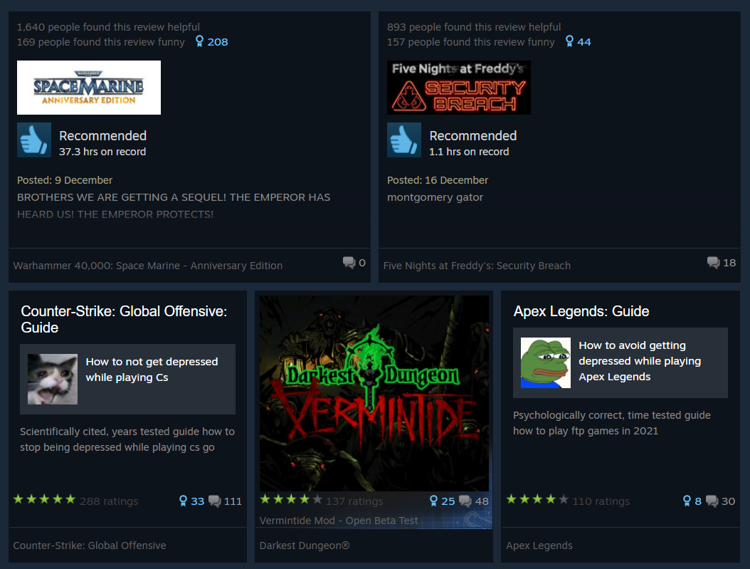
Task: Open Space Marine Anniversary Edition banner image
Action: click(89, 88)
